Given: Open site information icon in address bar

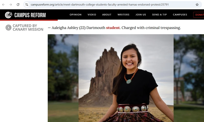Looking at the screenshot, I should point(27,5).
